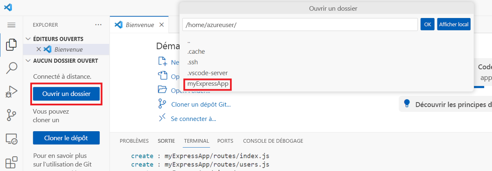Open Run and Debug view
This screenshot has height=171, width=492.
[11, 91]
